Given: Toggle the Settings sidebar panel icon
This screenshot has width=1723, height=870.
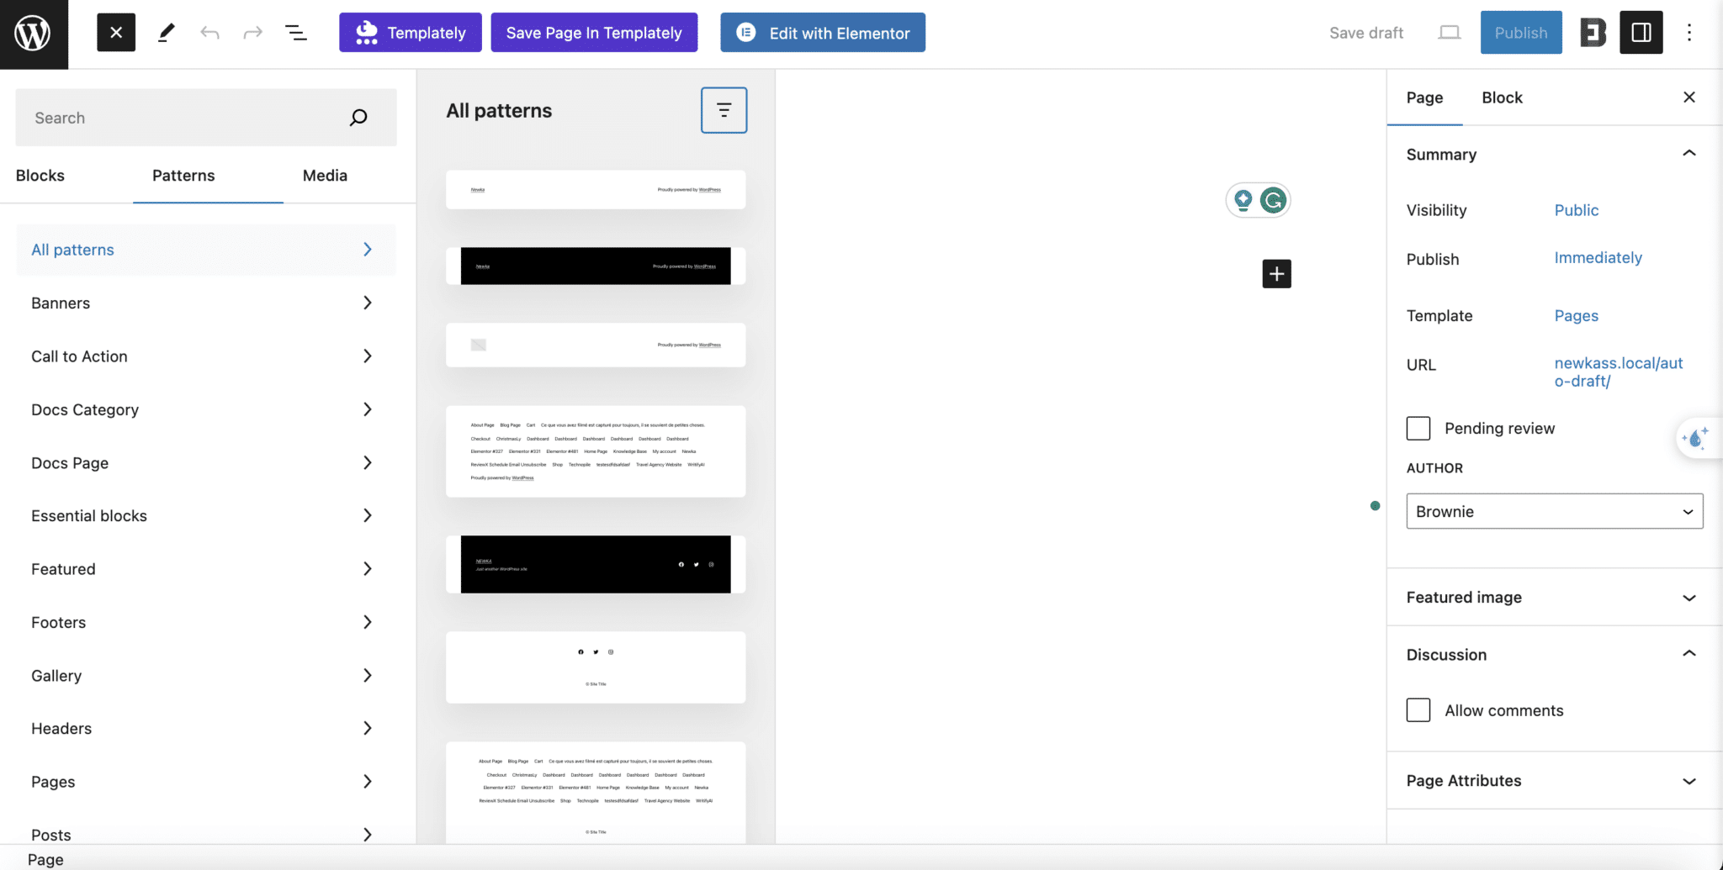Looking at the screenshot, I should click(x=1639, y=32).
